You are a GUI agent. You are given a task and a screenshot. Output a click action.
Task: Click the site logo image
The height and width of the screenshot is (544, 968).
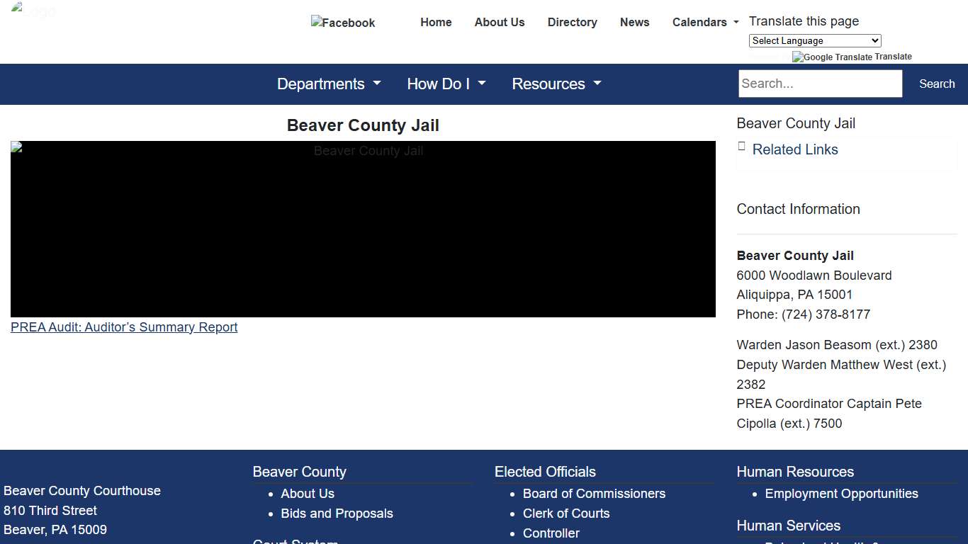[33, 11]
